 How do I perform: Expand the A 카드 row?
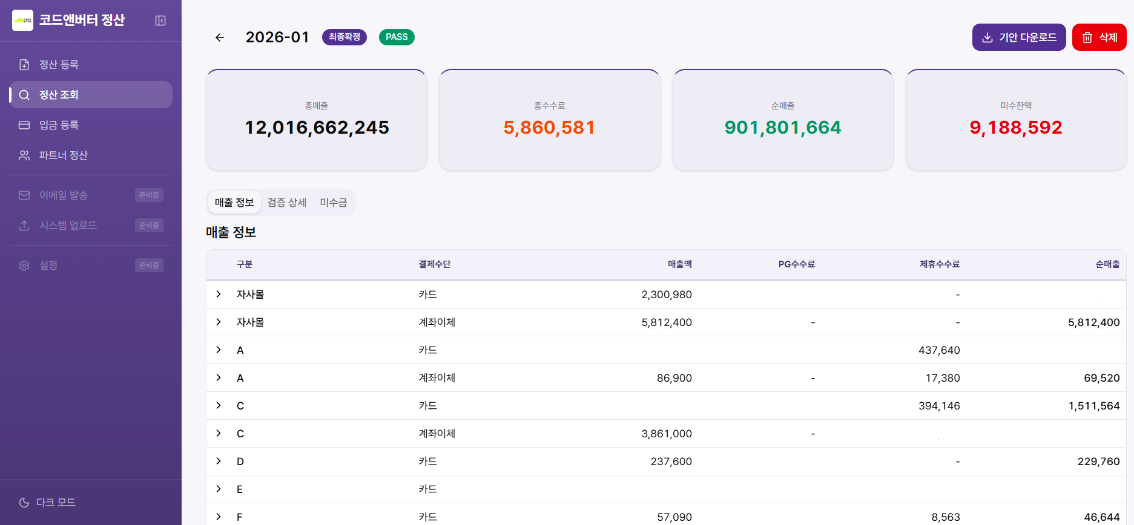[219, 350]
